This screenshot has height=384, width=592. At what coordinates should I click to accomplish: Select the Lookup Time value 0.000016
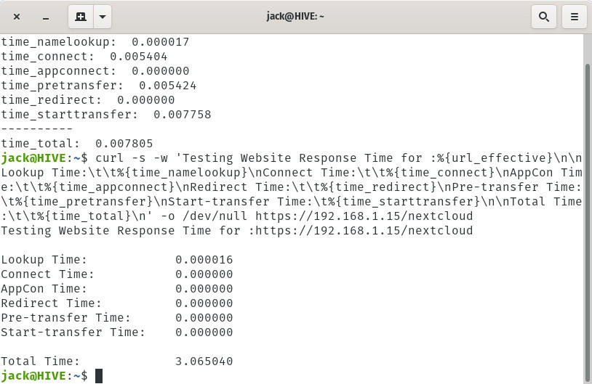[x=204, y=260]
